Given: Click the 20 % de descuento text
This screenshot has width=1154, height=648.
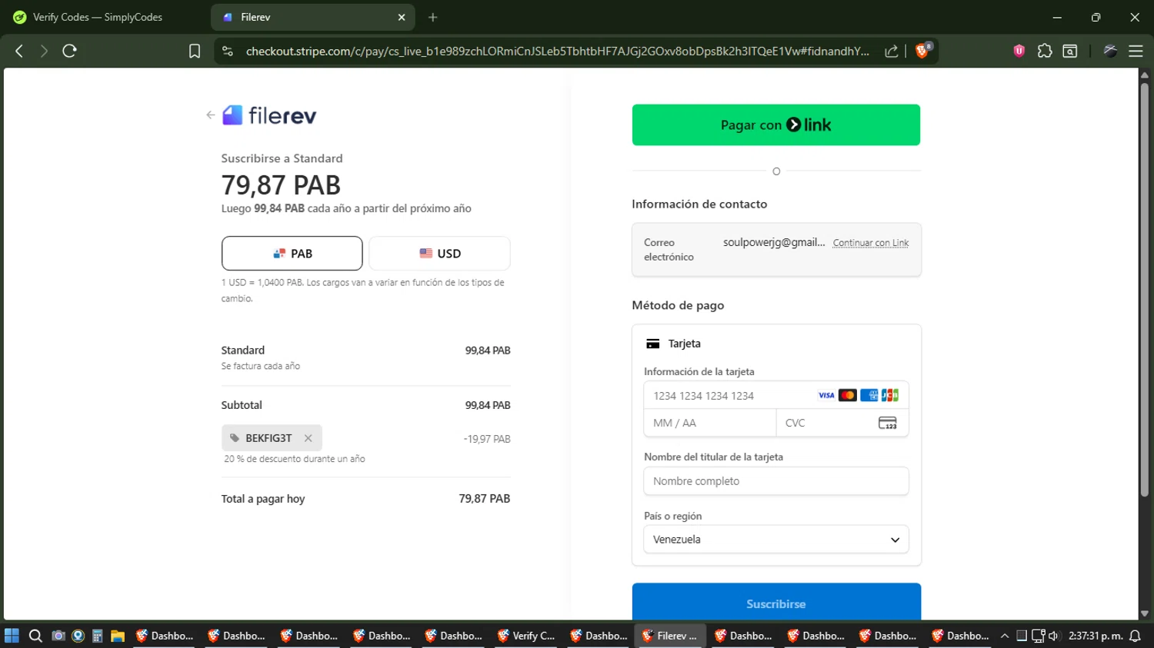Looking at the screenshot, I should tap(295, 459).
